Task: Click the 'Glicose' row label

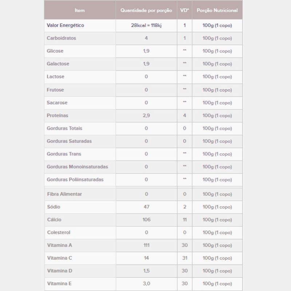Action: pos(55,51)
